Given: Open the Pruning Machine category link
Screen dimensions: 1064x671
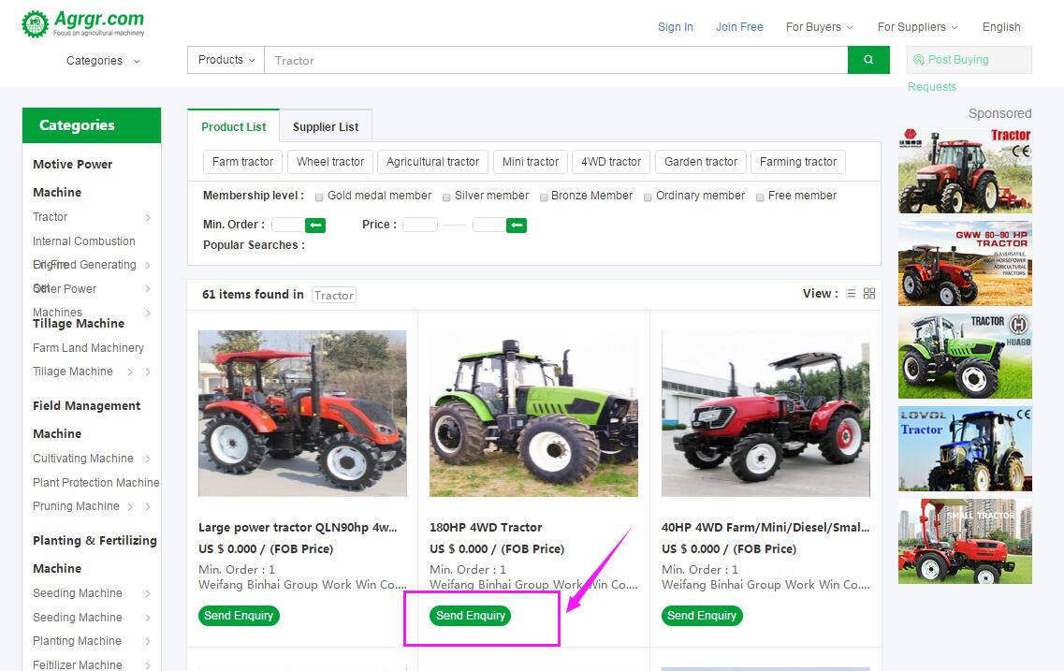Looking at the screenshot, I should [x=76, y=506].
